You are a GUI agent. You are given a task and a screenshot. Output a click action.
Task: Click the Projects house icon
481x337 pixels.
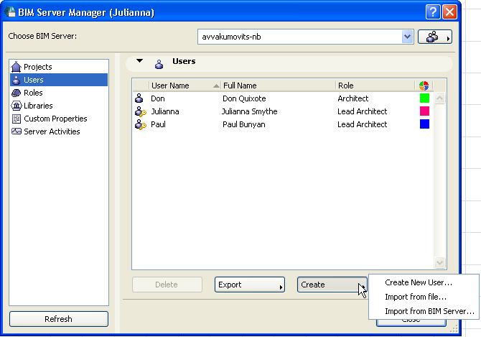pos(16,67)
